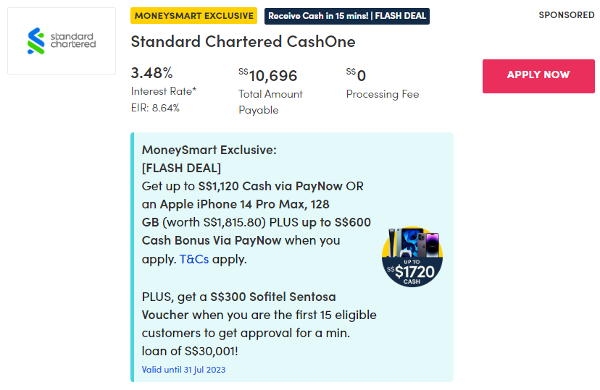600x390 pixels.
Task: Click the 3.48% interest rate figure
Action: coord(151,73)
